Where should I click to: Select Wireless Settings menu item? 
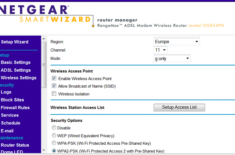click(x=18, y=78)
